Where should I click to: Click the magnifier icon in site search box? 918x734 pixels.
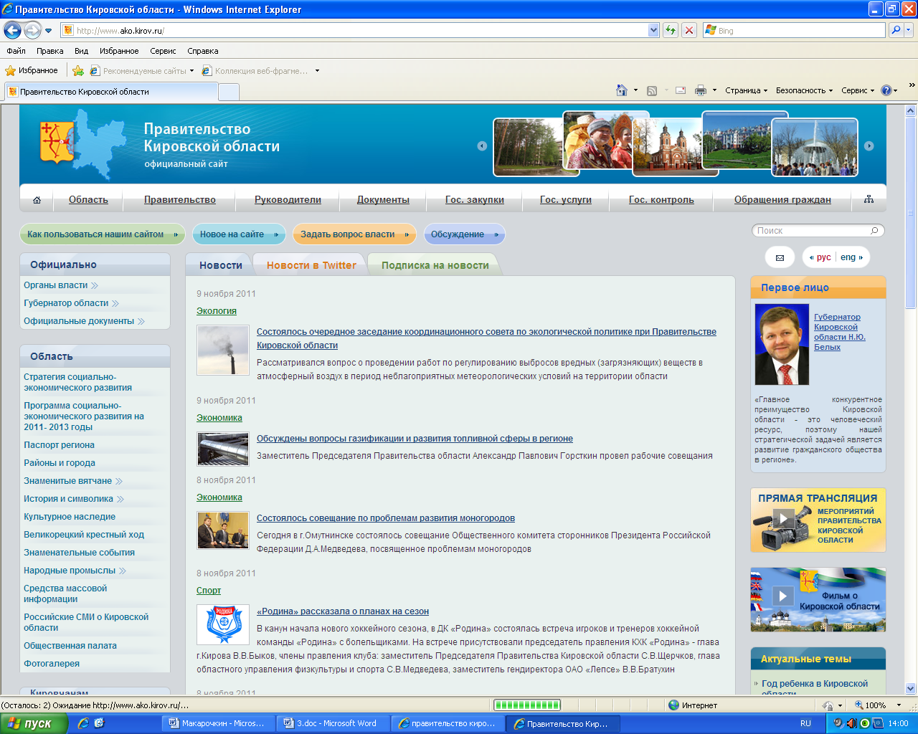pyautogui.click(x=874, y=231)
